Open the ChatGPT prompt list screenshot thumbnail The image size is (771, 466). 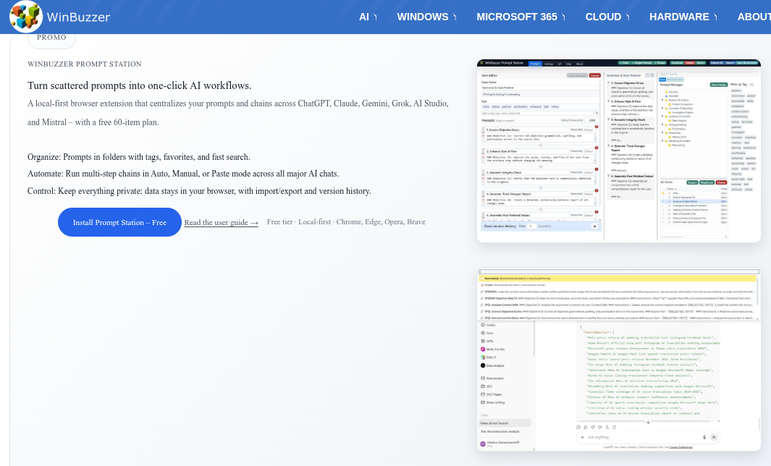[618, 360]
